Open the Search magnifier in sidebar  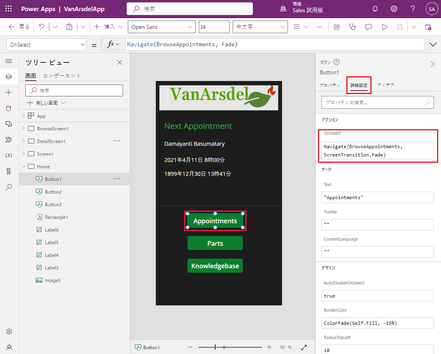point(9,187)
